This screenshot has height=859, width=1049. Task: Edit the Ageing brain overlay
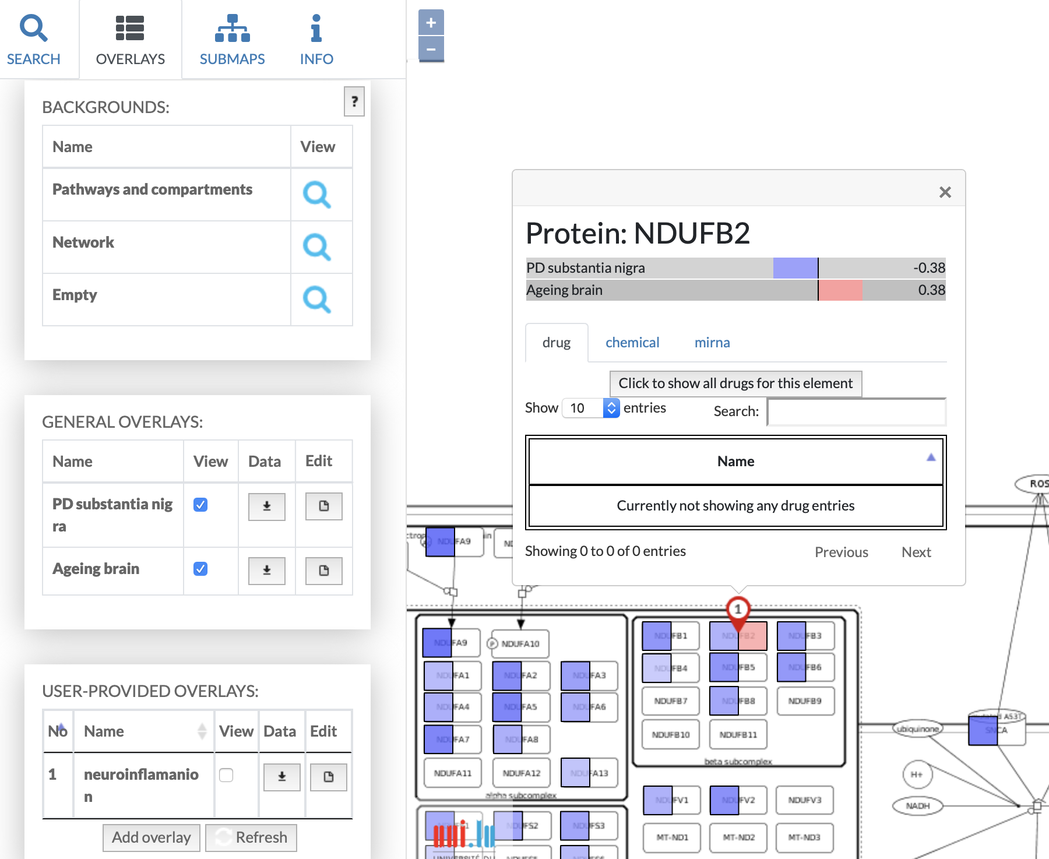(x=323, y=571)
